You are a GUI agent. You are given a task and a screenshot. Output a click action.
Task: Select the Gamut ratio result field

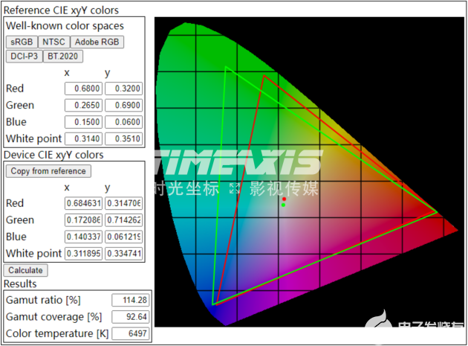(129, 300)
